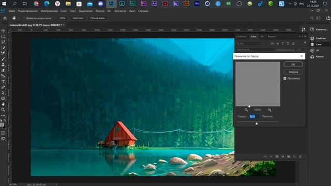Select the Clone Stamp tool
Image resolution: width=331 pixels, height=186 pixels.
[3, 65]
